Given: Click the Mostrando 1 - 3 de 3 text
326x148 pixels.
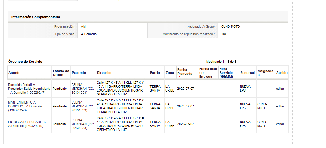Looking at the screenshot, I should (x=221, y=62).
